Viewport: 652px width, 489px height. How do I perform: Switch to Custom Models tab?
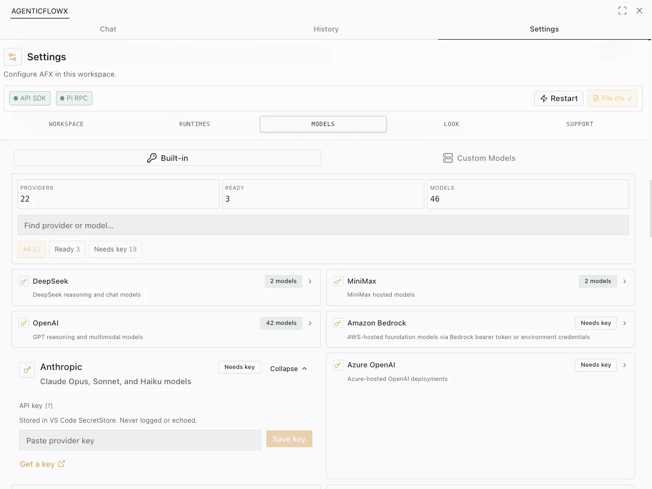479,158
